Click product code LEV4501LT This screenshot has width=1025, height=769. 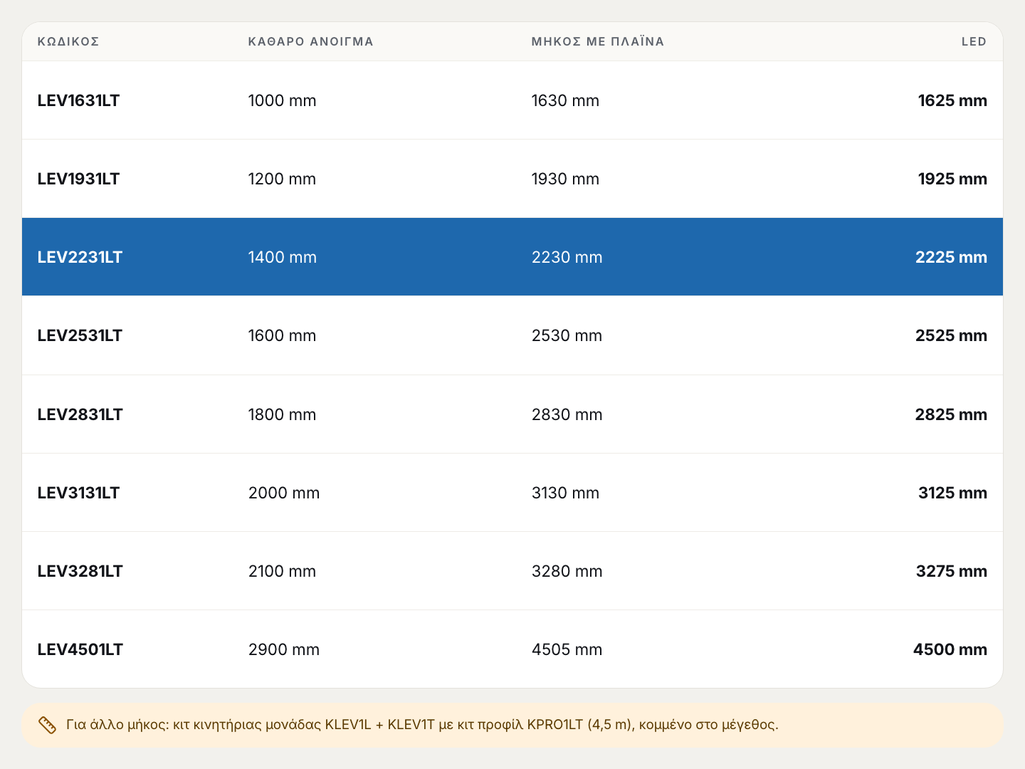click(x=80, y=649)
